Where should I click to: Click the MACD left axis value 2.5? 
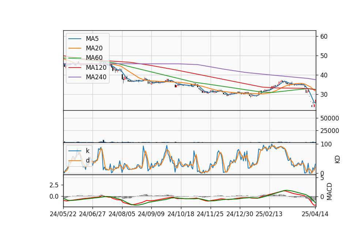coord(54,185)
